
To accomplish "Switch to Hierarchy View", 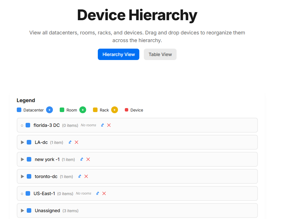I will (x=119, y=54).
